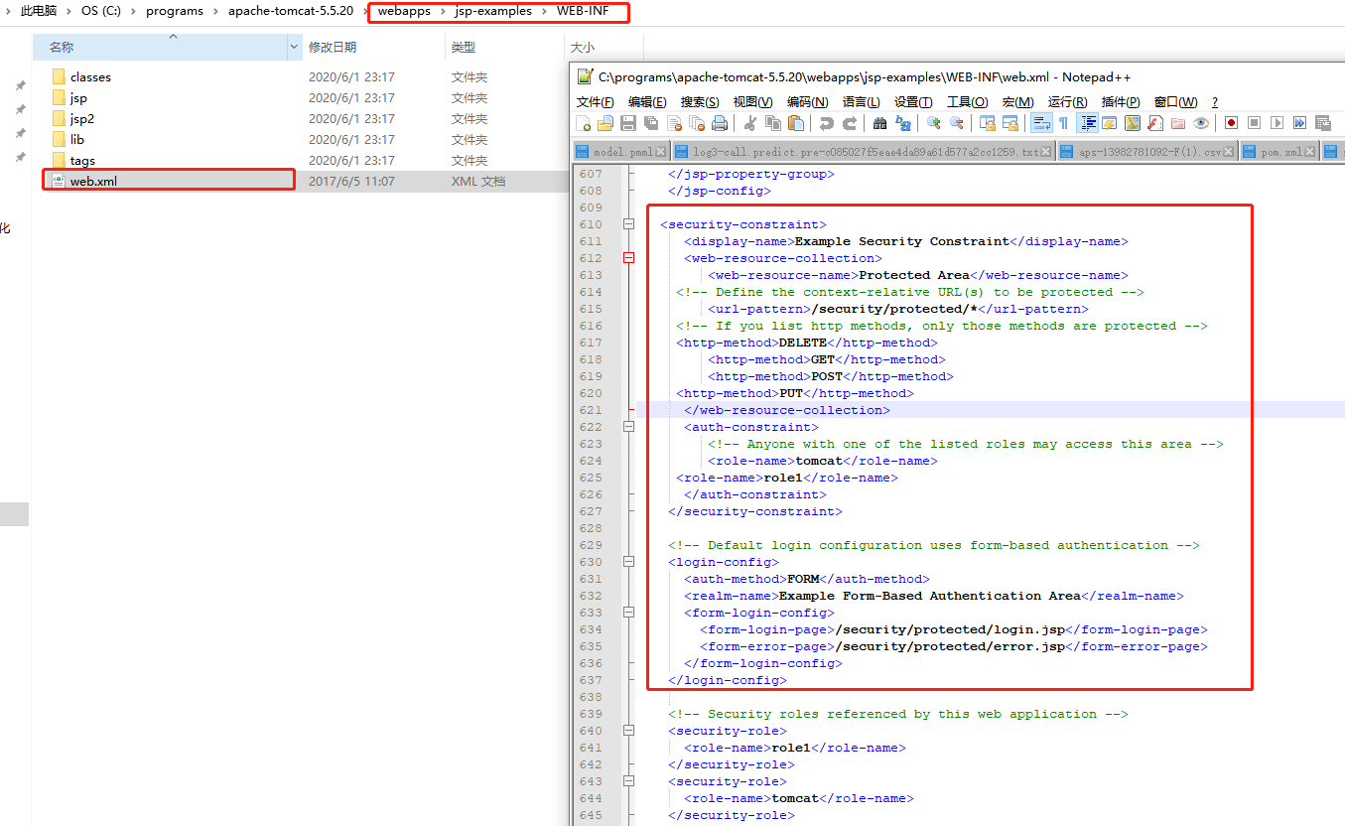Screen dimensions: 1345x826
Task: Open the 名称 column sort dropdown
Action: click(x=293, y=48)
